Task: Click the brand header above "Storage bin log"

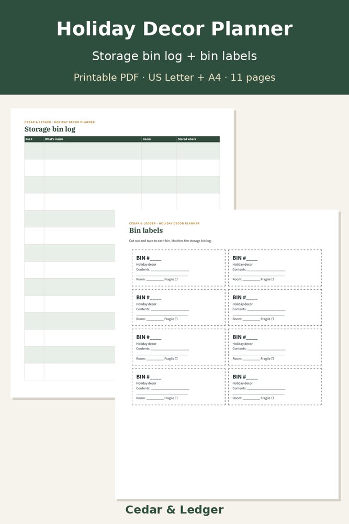Action: coord(60,122)
